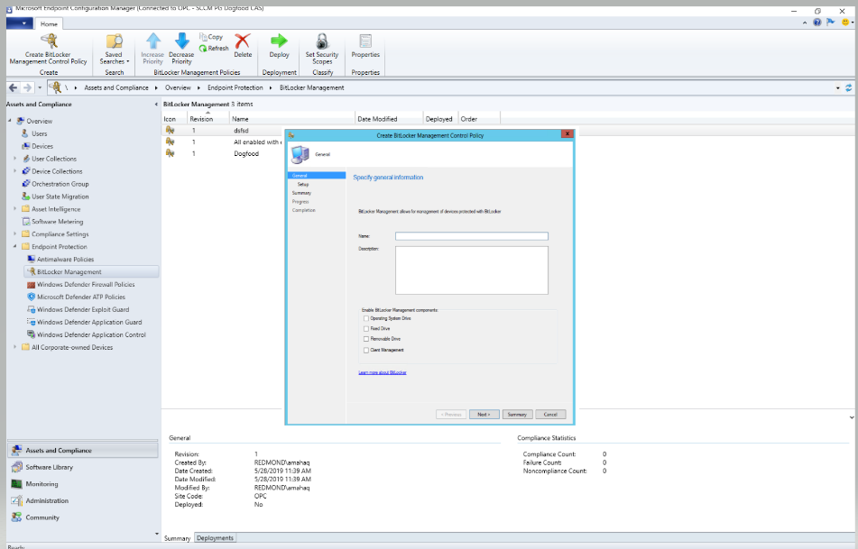
Task: Select Orchestration Group tree item
Action: (60, 184)
